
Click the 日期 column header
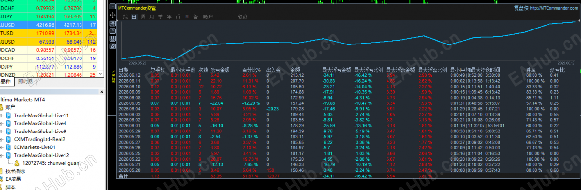coord(123,70)
